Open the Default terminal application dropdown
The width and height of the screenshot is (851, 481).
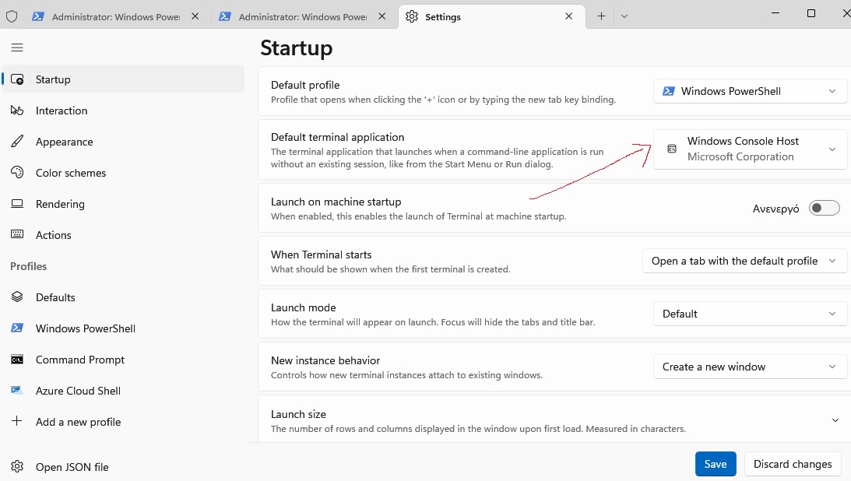[x=750, y=149]
